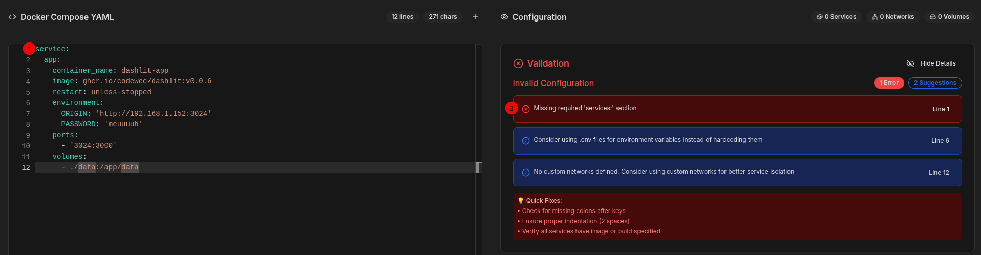
Task: Click the code brackets icon by Docker Compose YAML
Action: point(12,17)
